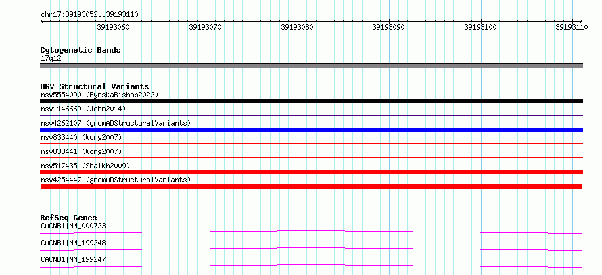The image size is (602, 275).
Task: Open nsv833440 (Wong2007) variant label
Action: [x=81, y=137]
